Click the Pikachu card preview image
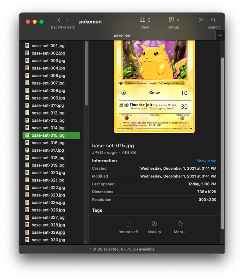This screenshot has height=279, width=244. (154, 87)
